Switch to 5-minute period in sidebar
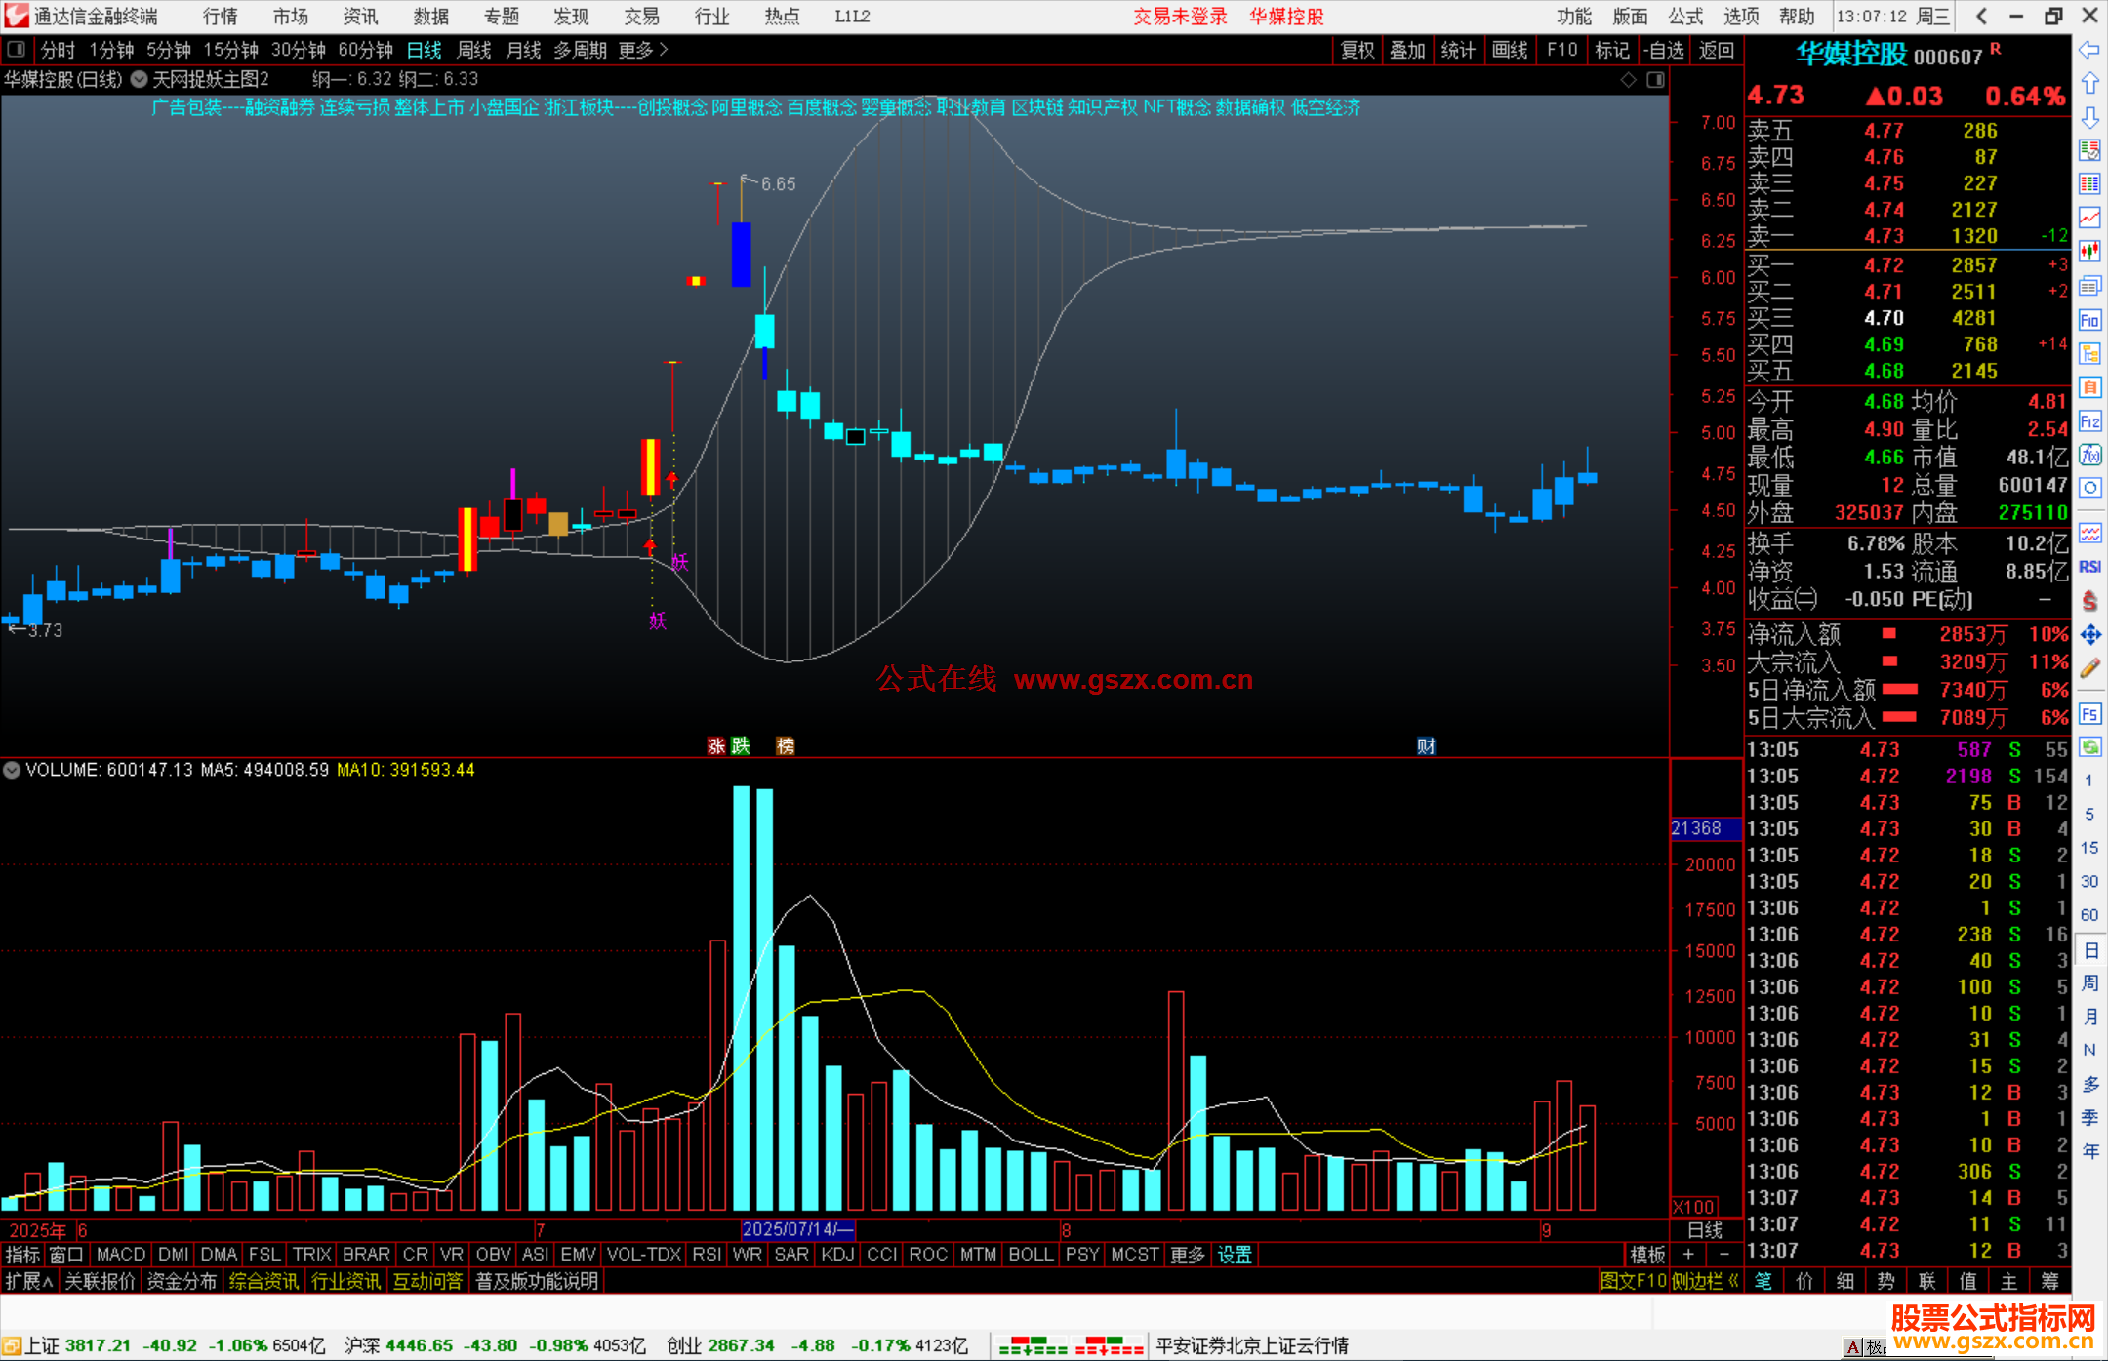 2089,814
